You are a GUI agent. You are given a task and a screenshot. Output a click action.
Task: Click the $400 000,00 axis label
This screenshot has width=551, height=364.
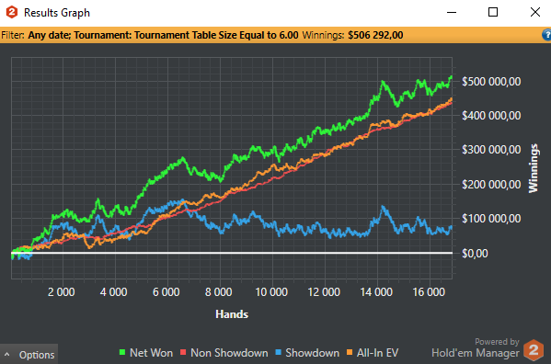pyautogui.click(x=491, y=116)
